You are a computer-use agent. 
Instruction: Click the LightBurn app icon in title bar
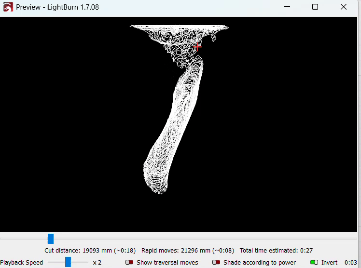click(8, 7)
